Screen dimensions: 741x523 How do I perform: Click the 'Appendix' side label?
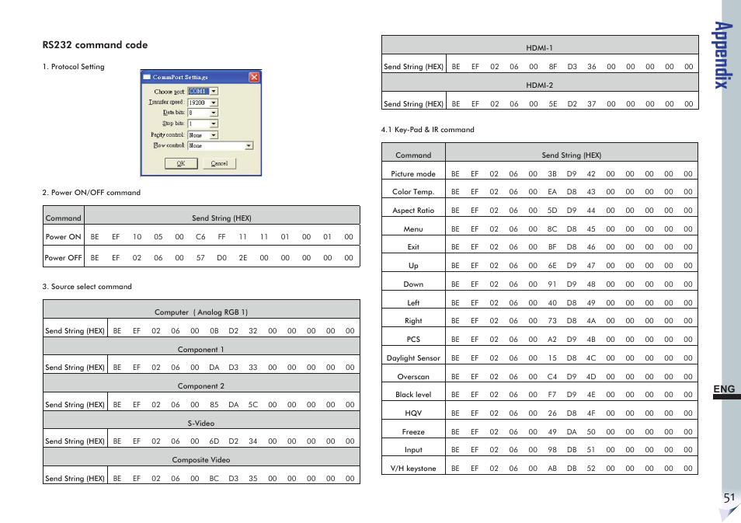tap(723, 55)
